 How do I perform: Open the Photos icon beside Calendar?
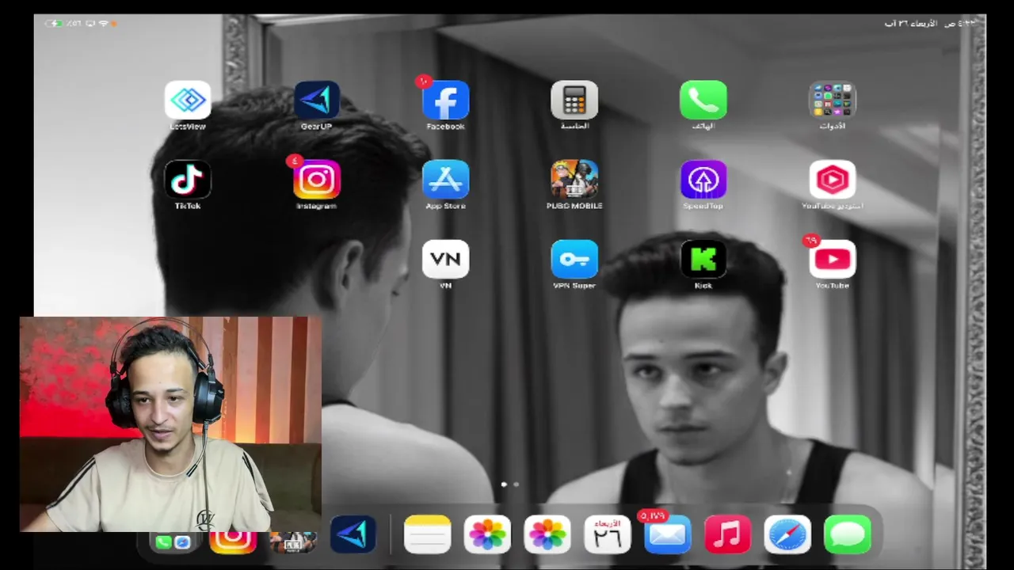[547, 534]
